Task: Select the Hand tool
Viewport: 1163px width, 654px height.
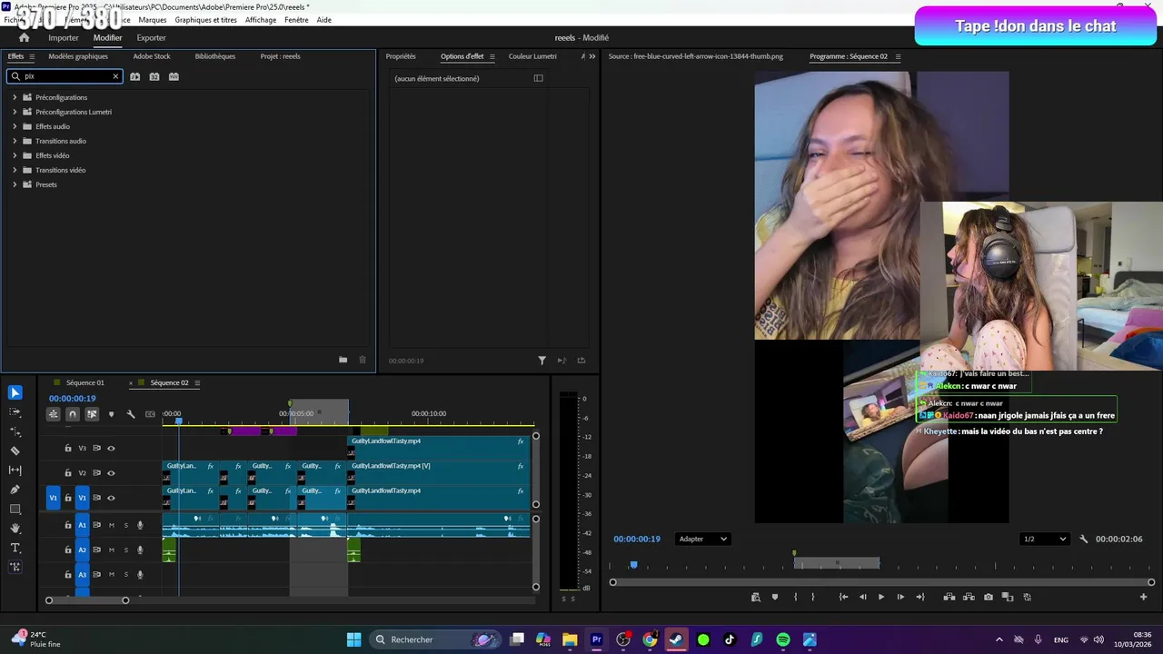Action: coord(15,528)
